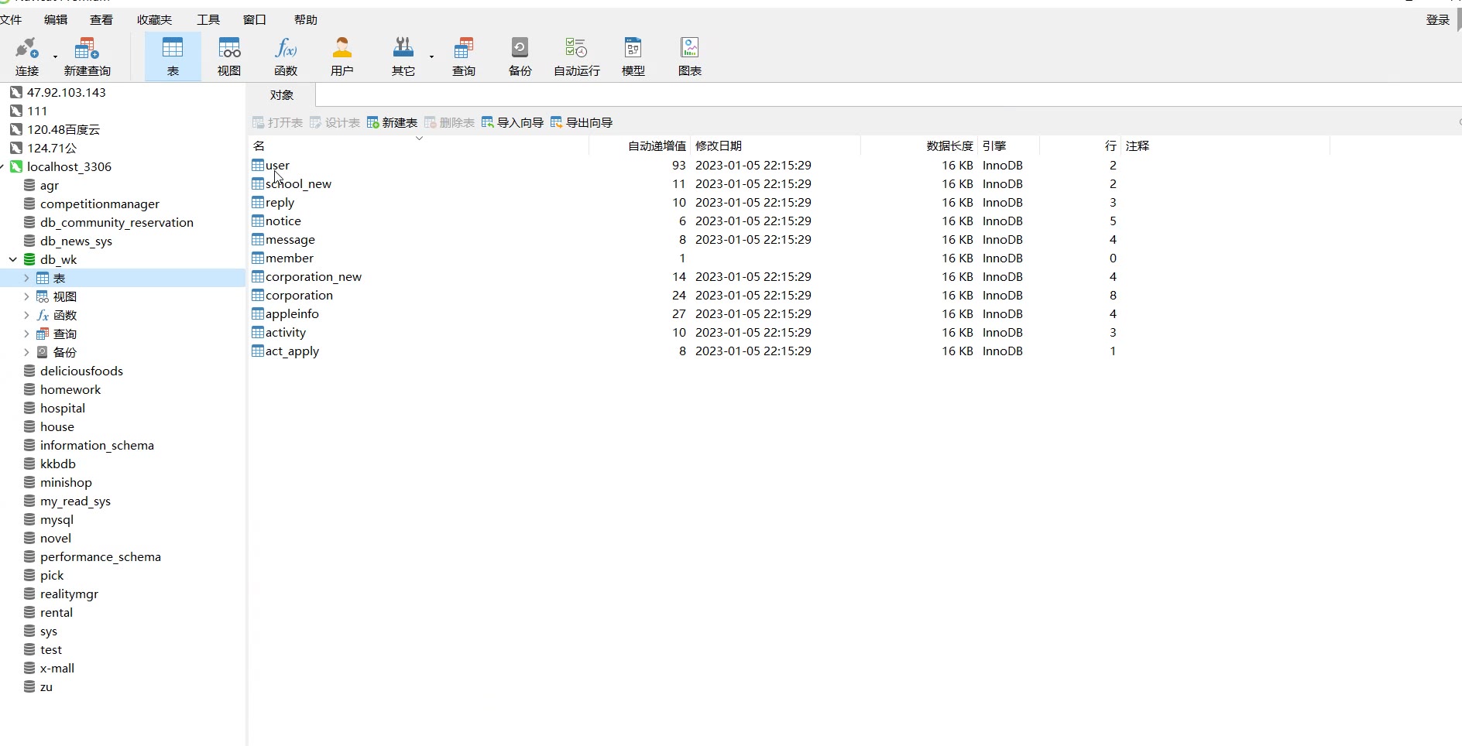Open the 文件 menu
Screen dimensions: 1462x746
11,19
